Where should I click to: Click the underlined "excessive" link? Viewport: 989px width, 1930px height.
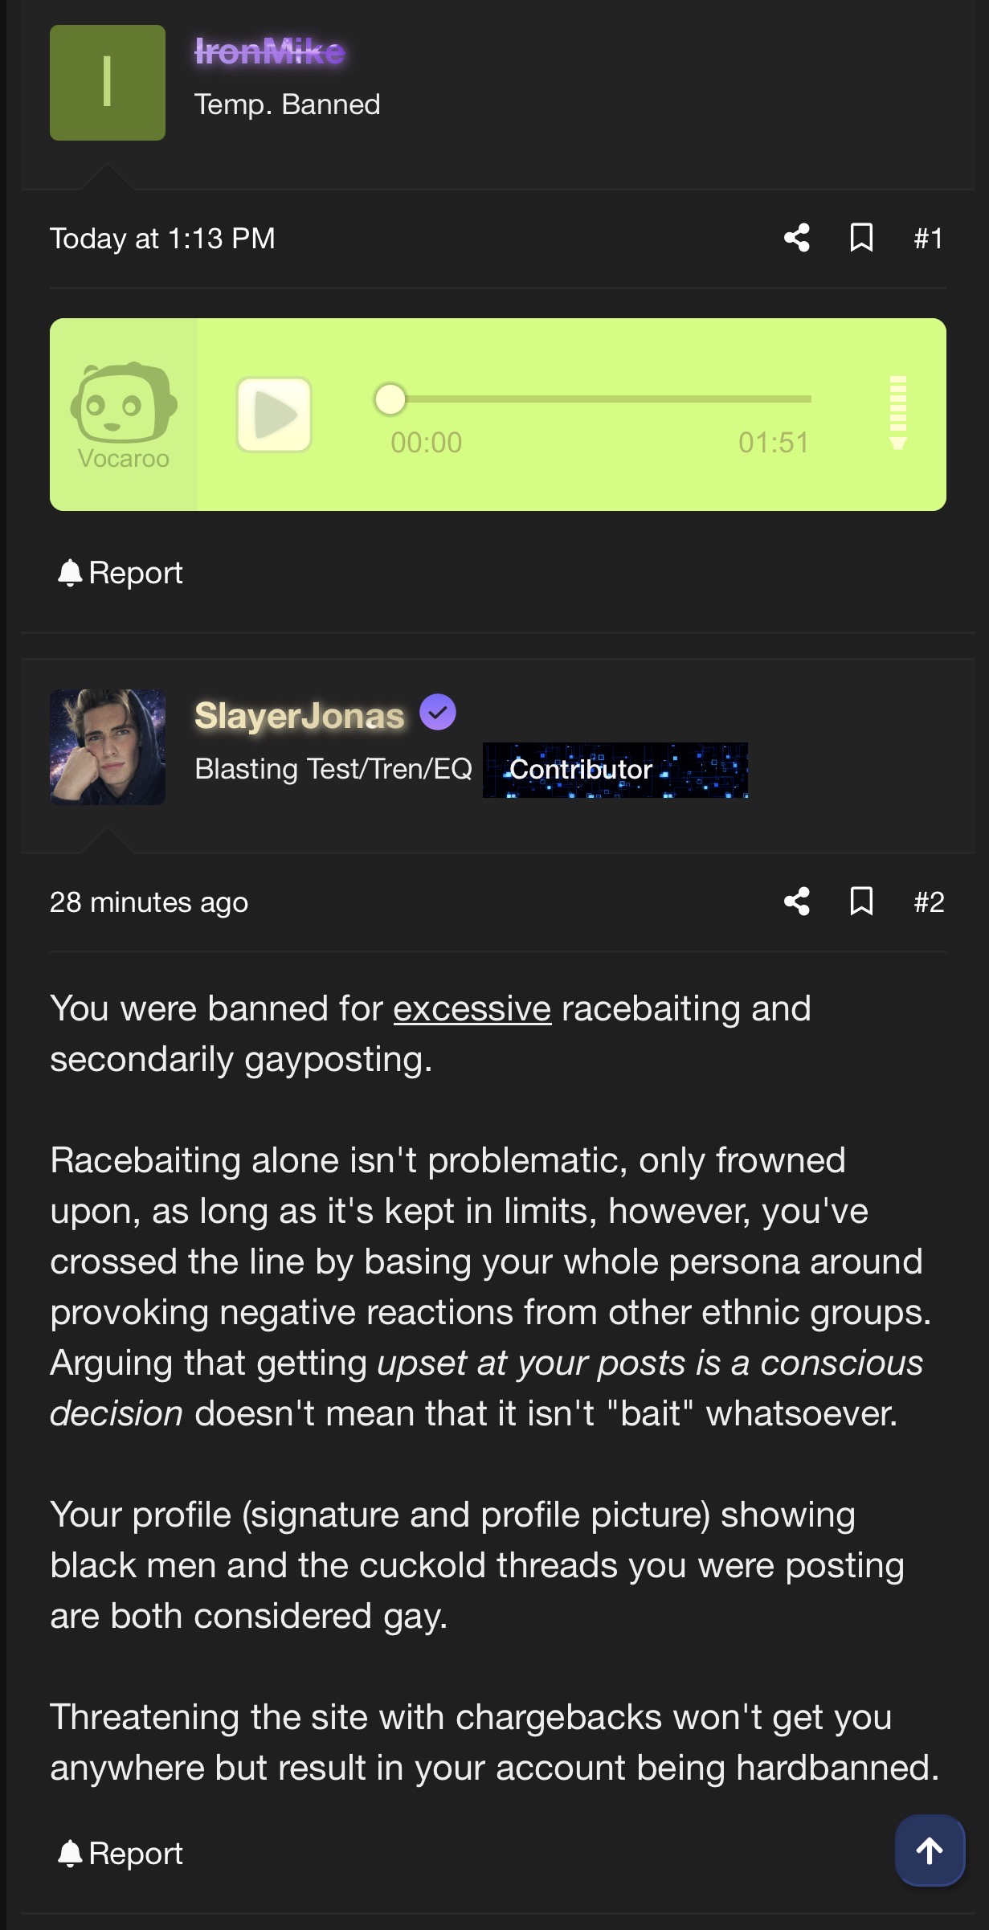click(x=472, y=1008)
